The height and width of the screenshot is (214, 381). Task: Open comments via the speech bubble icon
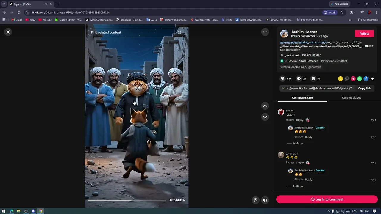(x=299, y=78)
